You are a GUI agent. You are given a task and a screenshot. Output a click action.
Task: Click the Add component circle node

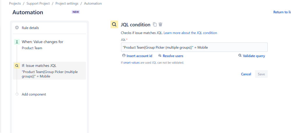(x=17, y=94)
